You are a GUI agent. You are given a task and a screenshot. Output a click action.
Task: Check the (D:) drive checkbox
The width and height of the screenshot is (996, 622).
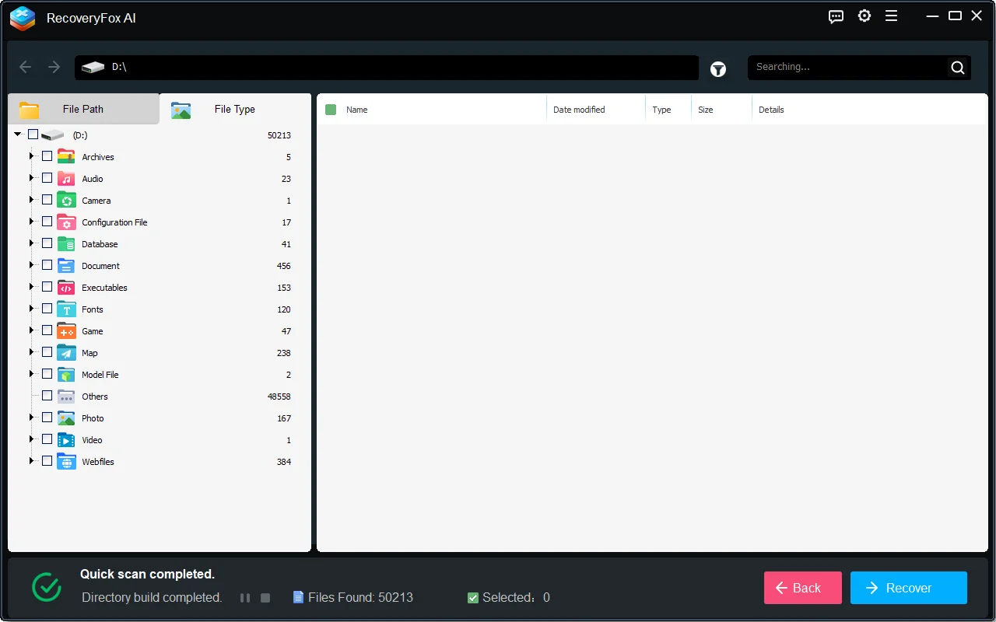pos(32,134)
